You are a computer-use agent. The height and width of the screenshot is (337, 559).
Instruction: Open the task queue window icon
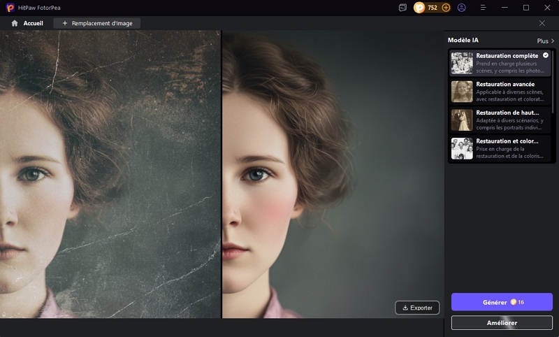click(x=402, y=8)
